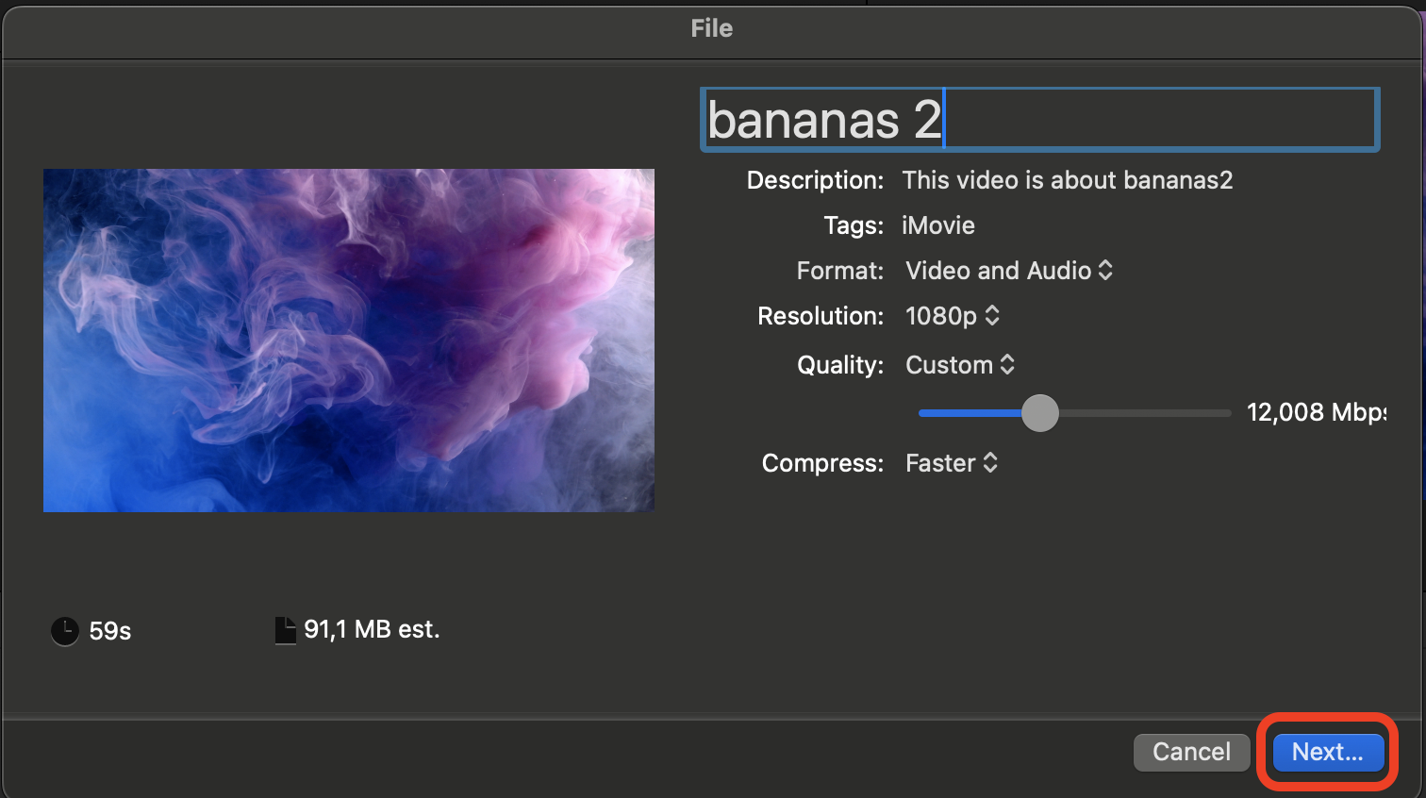This screenshot has height=798, width=1426.
Task: Click Cancel to dismiss the export dialog
Action: pyautogui.click(x=1191, y=752)
